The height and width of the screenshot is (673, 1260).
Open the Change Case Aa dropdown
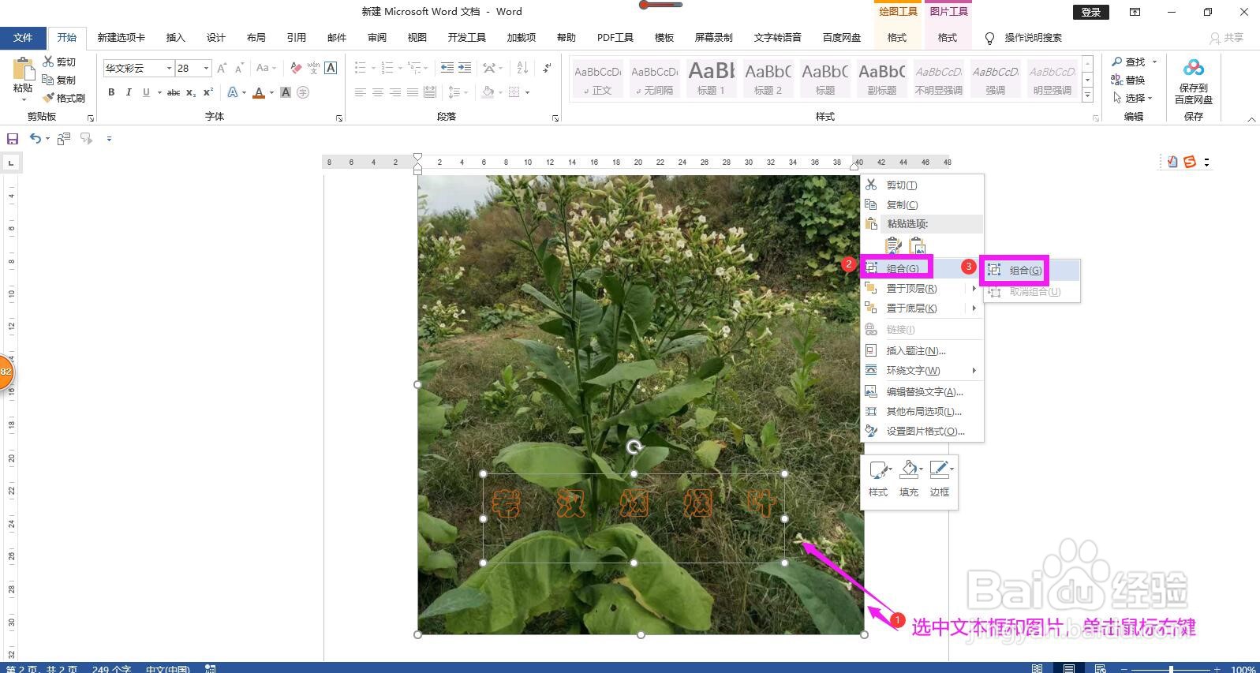[x=266, y=68]
